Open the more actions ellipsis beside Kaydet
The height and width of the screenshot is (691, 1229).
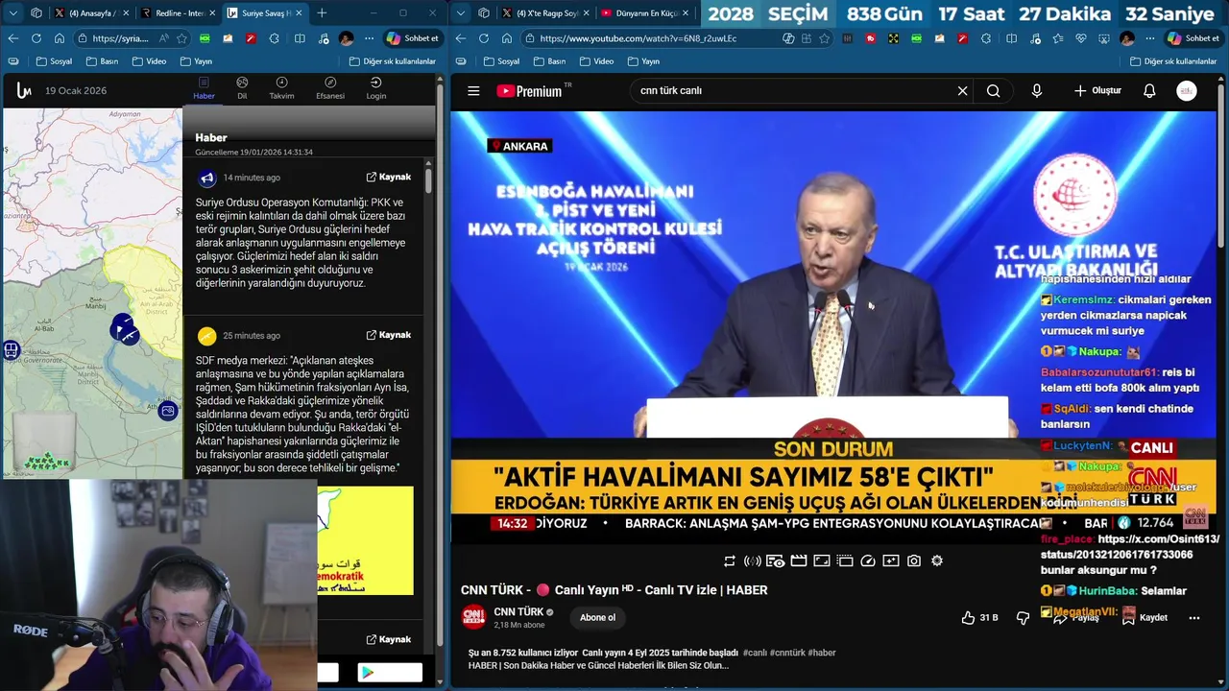[1194, 618]
